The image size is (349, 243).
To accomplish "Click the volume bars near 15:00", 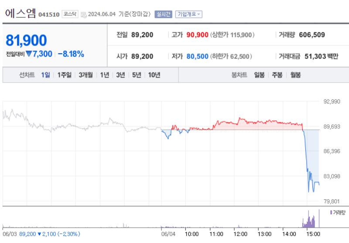I will (309, 221).
